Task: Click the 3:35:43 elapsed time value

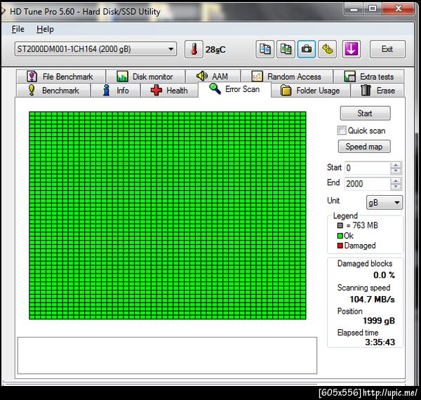Action: 380,342
